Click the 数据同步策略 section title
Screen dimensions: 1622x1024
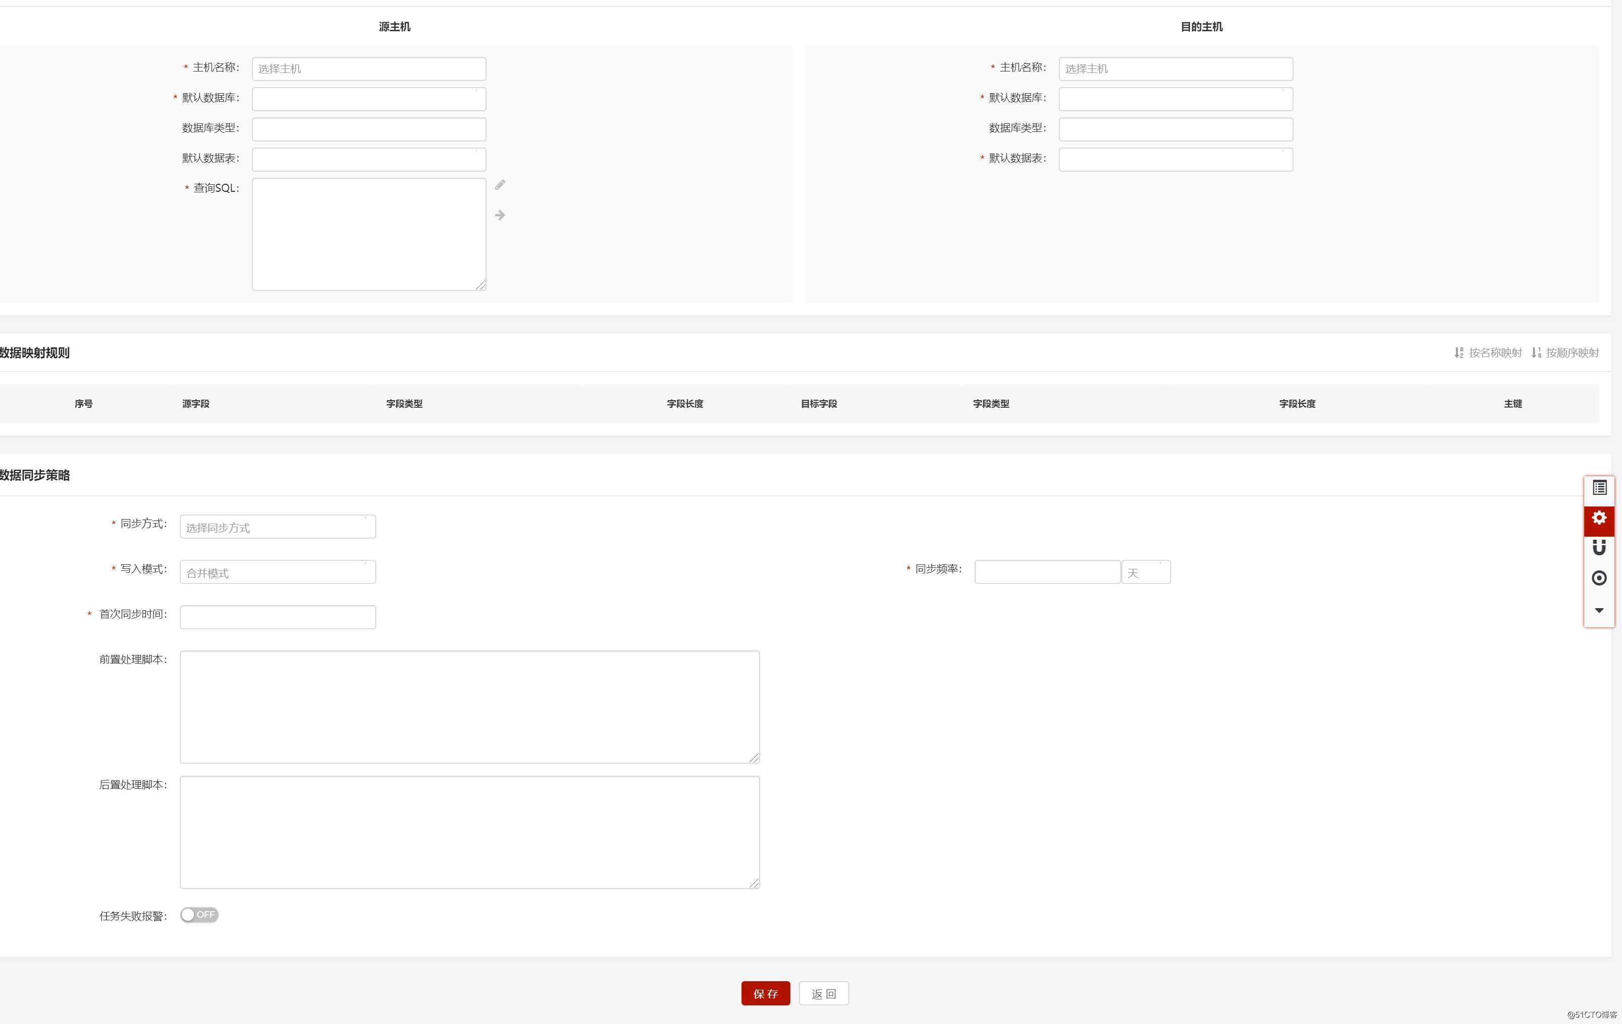point(35,475)
